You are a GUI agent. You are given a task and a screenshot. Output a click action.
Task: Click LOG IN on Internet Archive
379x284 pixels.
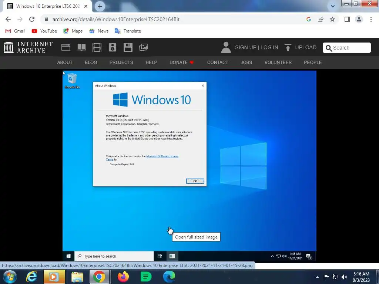[x=269, y=47]
